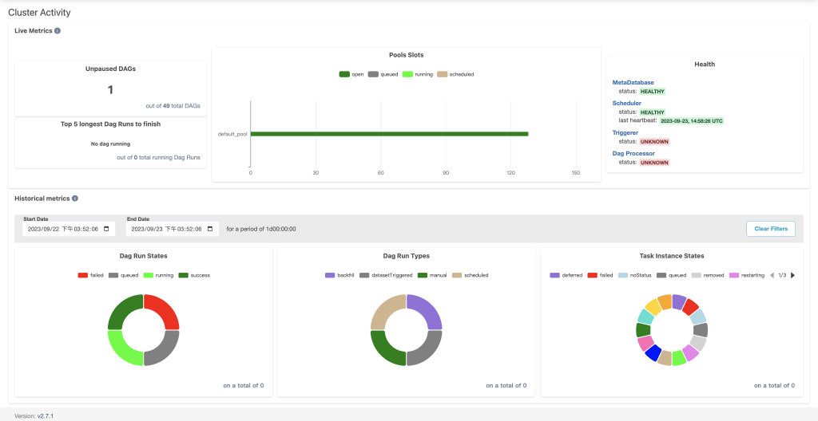
Task: Toggle the failed legend in Dag Run States
Action: (x=90, y=275)
